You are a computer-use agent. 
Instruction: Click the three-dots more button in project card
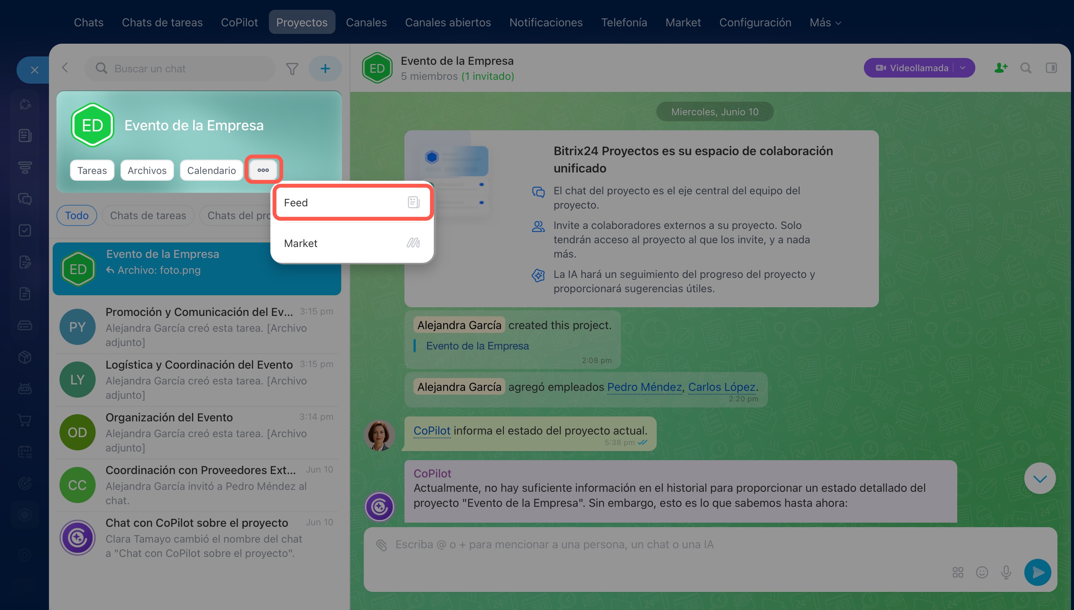coord(263,170)
